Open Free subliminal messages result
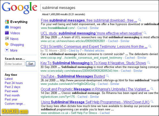The width and height of the screenshot is (159, 116). point(89,20)
